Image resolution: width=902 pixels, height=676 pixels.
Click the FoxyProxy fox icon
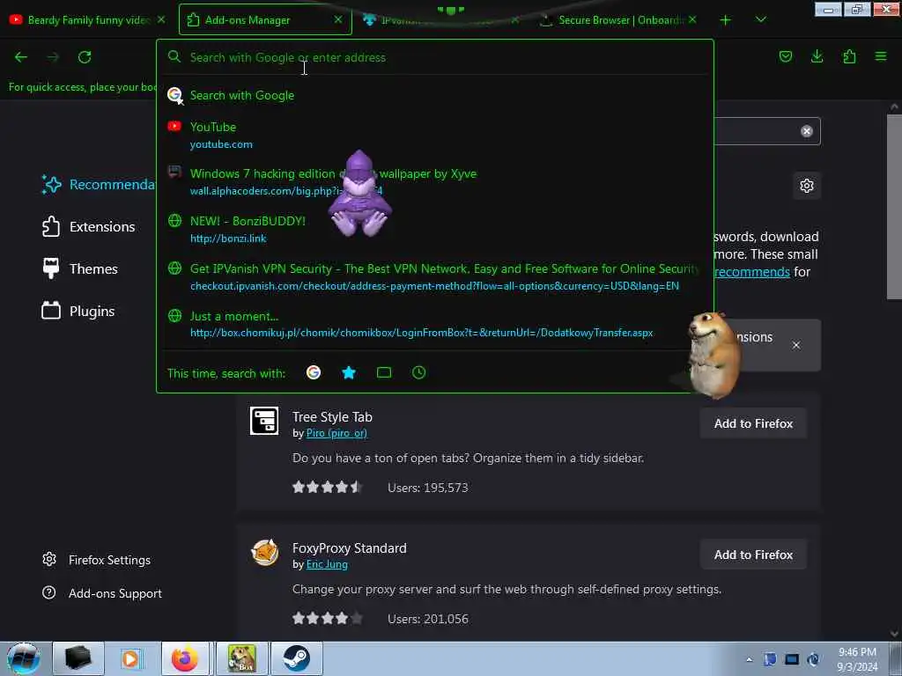(x=264, y=553)
